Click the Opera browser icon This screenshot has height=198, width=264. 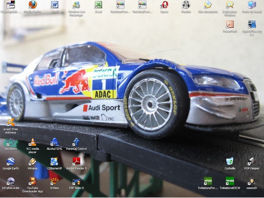164,5
